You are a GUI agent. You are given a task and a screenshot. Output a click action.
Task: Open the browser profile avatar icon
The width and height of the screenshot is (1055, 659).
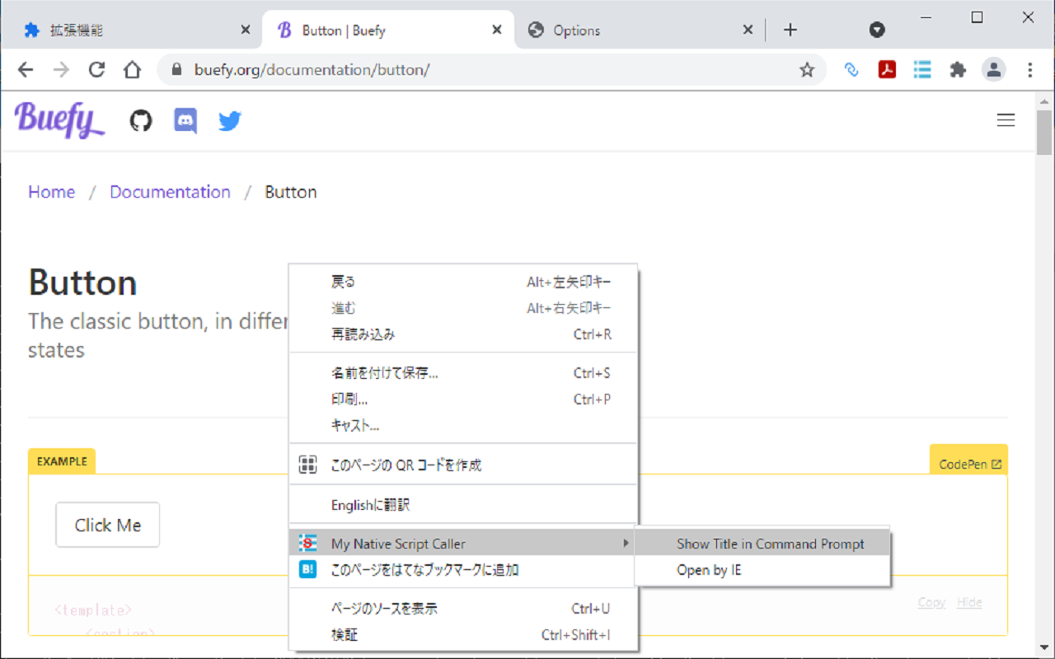(994, 69)
